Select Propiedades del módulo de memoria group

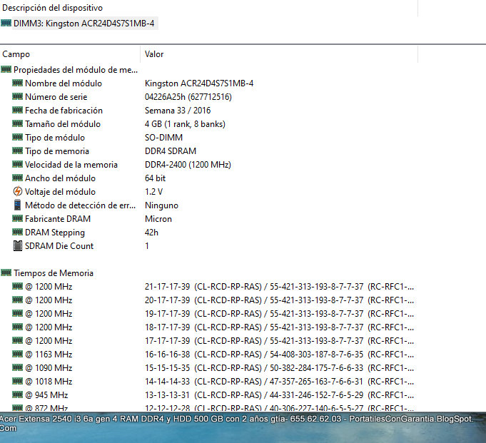[76, 70]
